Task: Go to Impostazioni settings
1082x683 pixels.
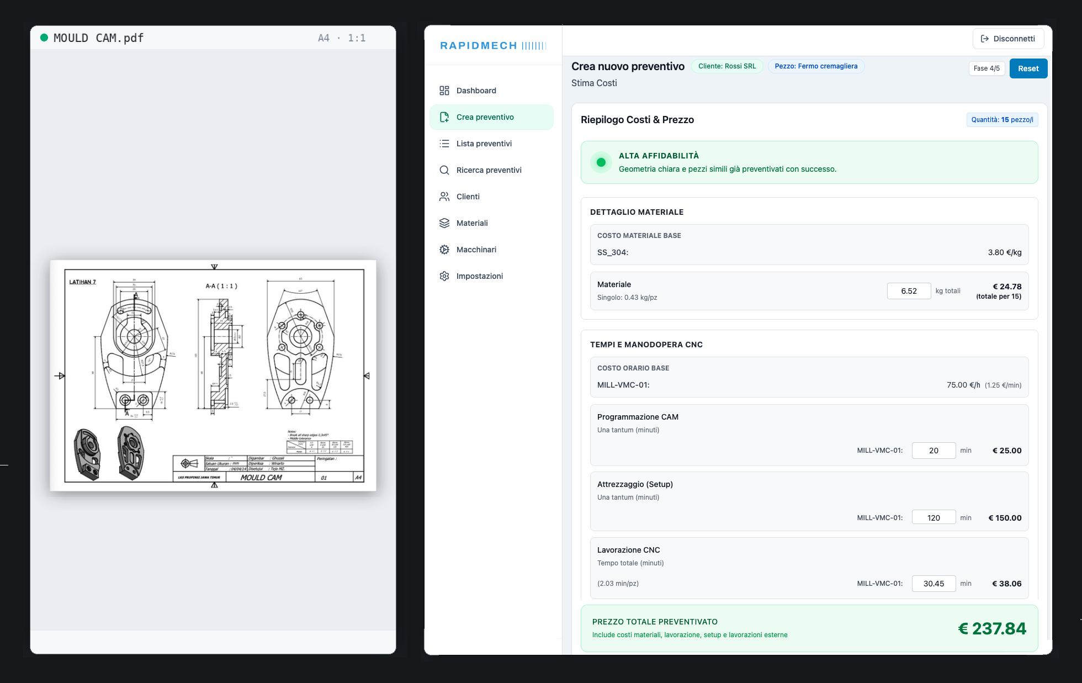Action: tap(491, 276)
